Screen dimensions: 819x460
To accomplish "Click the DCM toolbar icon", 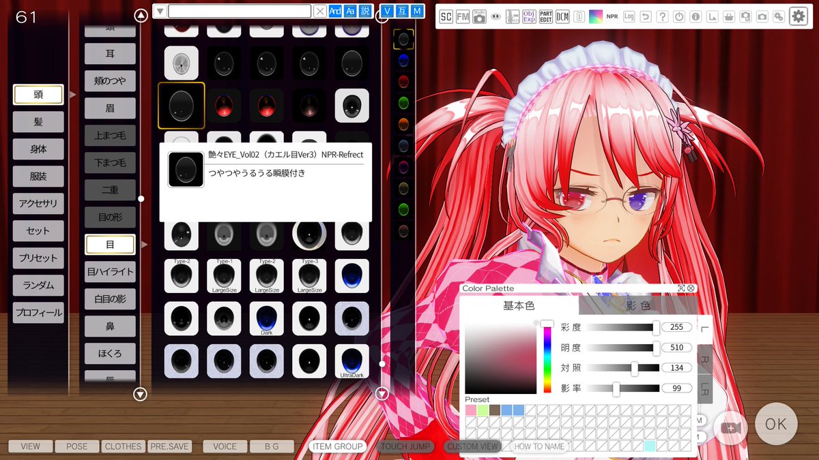I will (562, 16).
